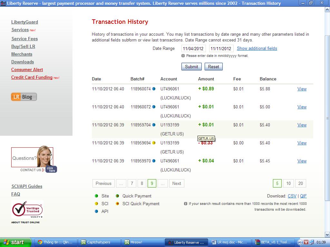Show 20 results per page
330x247 pixels.
click(x=301, y=183)
